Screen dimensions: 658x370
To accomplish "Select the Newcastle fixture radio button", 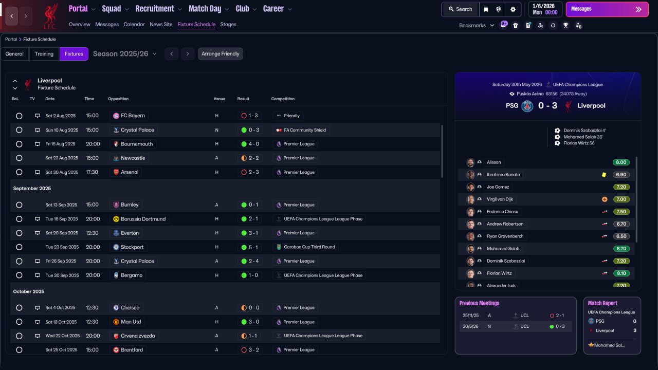I will tap(19, 158).
